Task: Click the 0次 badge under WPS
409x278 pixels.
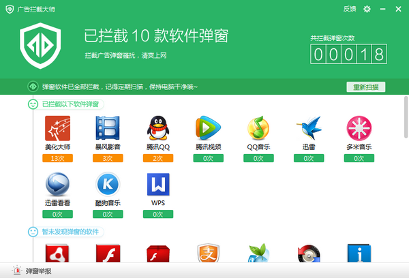Action: [158, 214]
